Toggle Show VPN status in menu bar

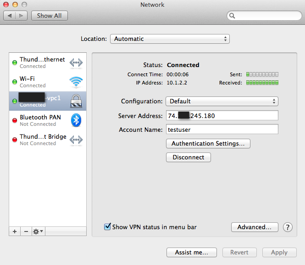(x=108, y=227)
